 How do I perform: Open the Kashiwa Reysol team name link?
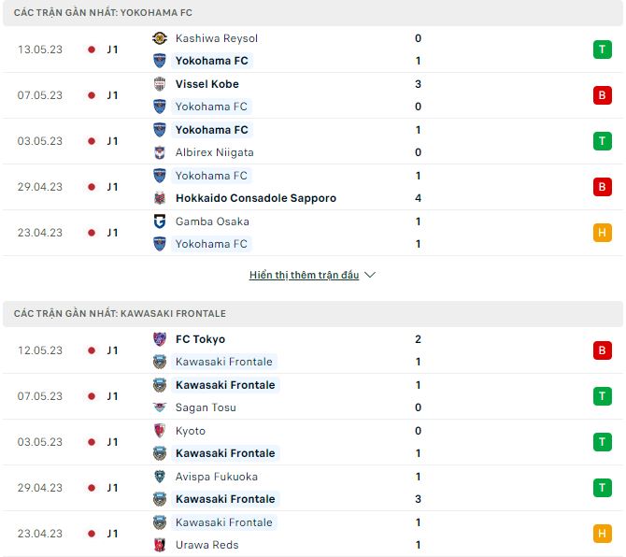coord(216,38)
